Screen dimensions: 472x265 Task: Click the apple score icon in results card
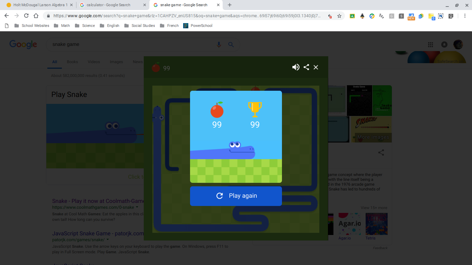pyautogui.click(x=217, y=110)
